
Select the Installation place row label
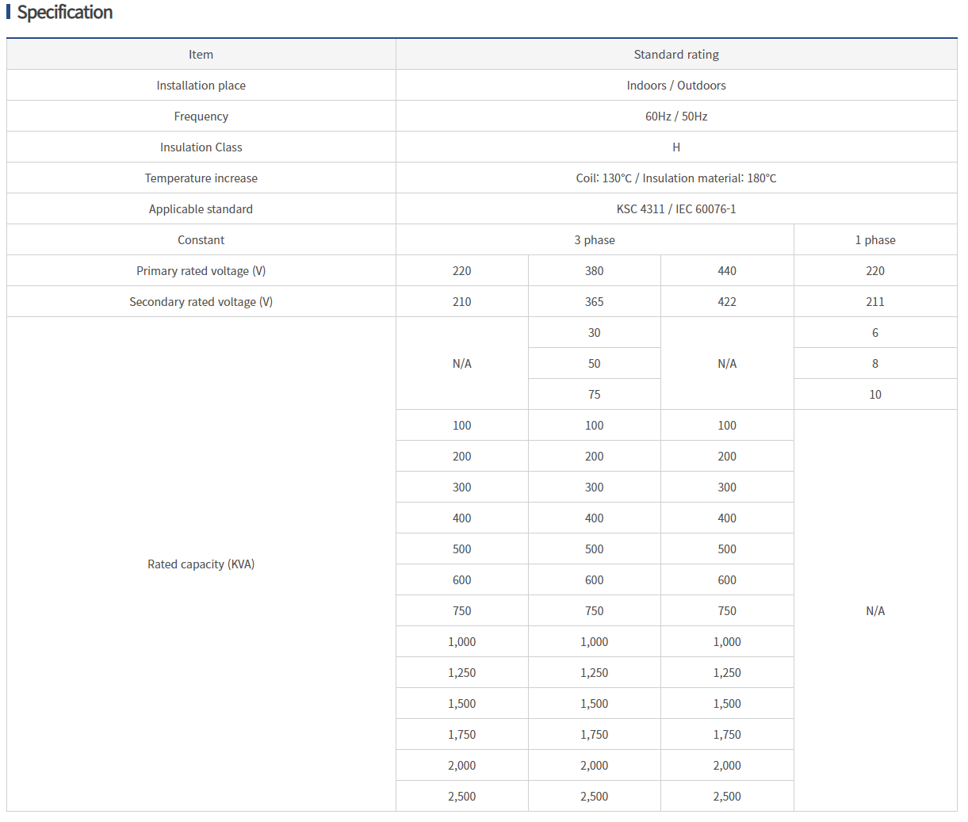tap(201, 86)
